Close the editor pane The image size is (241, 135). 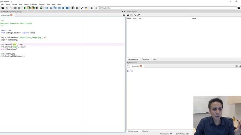click(x=125, y=12)
